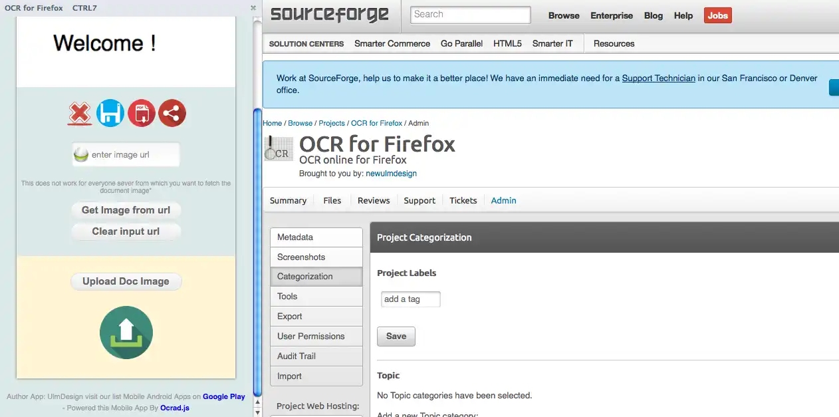Click OCR for Firefox breadcrumb link
This screenshot has width=839, height=417.
[x=376, y=123]
